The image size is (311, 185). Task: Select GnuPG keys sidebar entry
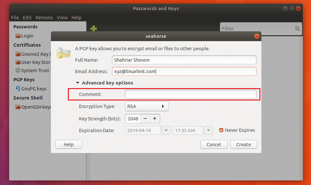[34, 89]
